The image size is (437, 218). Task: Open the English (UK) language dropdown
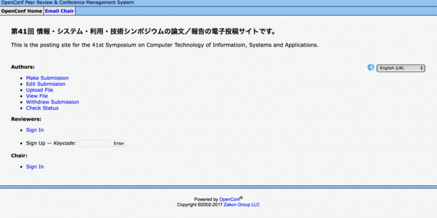400,68
